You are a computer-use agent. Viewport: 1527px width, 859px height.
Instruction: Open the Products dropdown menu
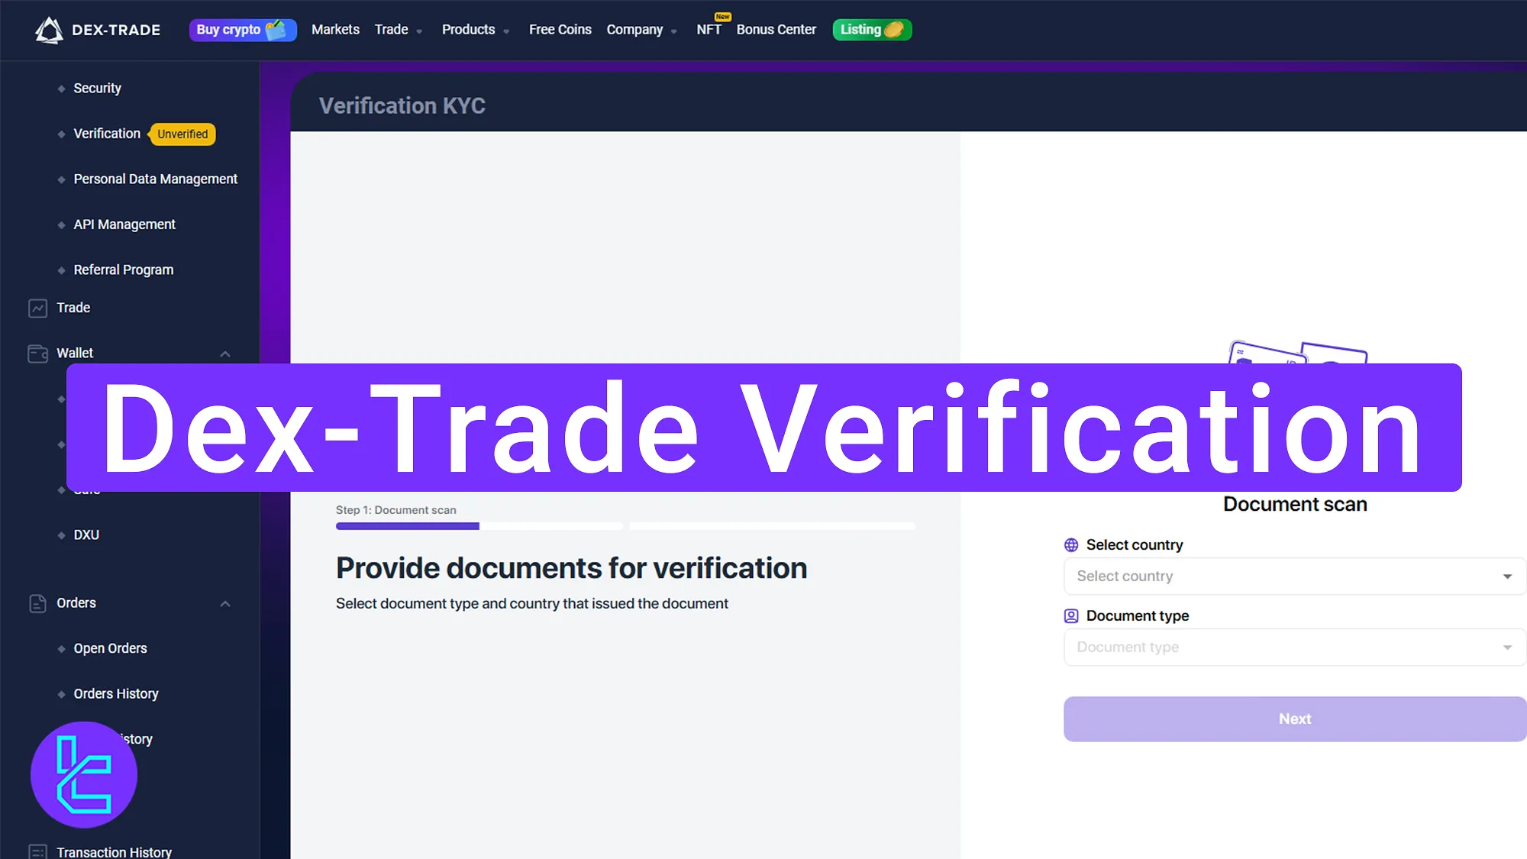[x=475, y=30]
